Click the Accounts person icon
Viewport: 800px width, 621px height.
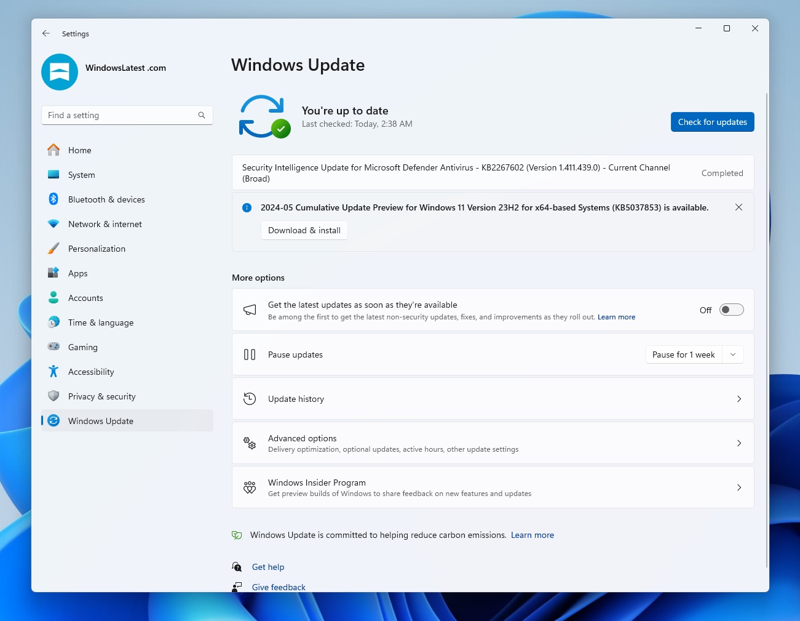pos(53,297)
